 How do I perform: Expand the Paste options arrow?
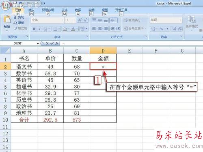(x=7, y=31)
